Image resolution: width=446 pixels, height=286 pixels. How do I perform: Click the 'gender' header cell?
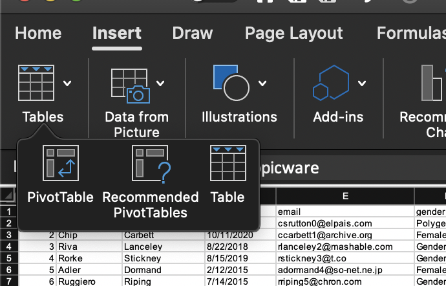(x=430, y=212)
